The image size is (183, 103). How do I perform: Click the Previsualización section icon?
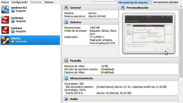pos(123,8)
